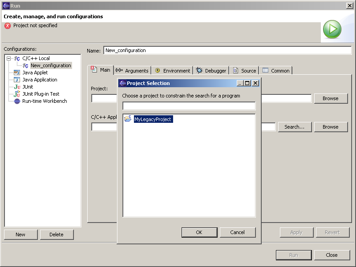The image size is (356, 267).
Task: Select the C/C++ Local configuration type icon
Action: pyautogui.click(x=17, y=58)
